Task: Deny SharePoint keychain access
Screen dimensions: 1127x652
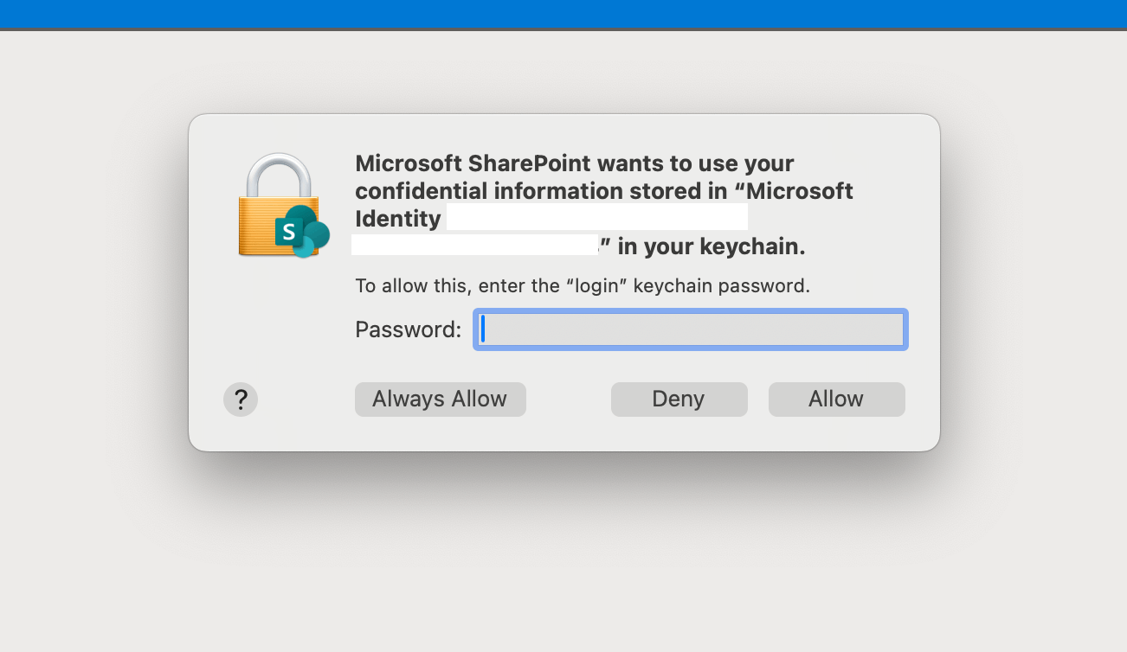Action: (679, 400)
